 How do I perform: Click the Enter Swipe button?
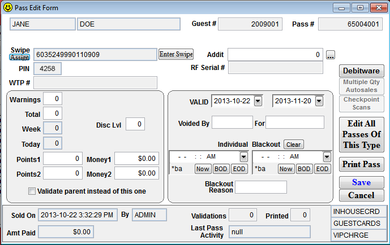[x=176, y=54]
